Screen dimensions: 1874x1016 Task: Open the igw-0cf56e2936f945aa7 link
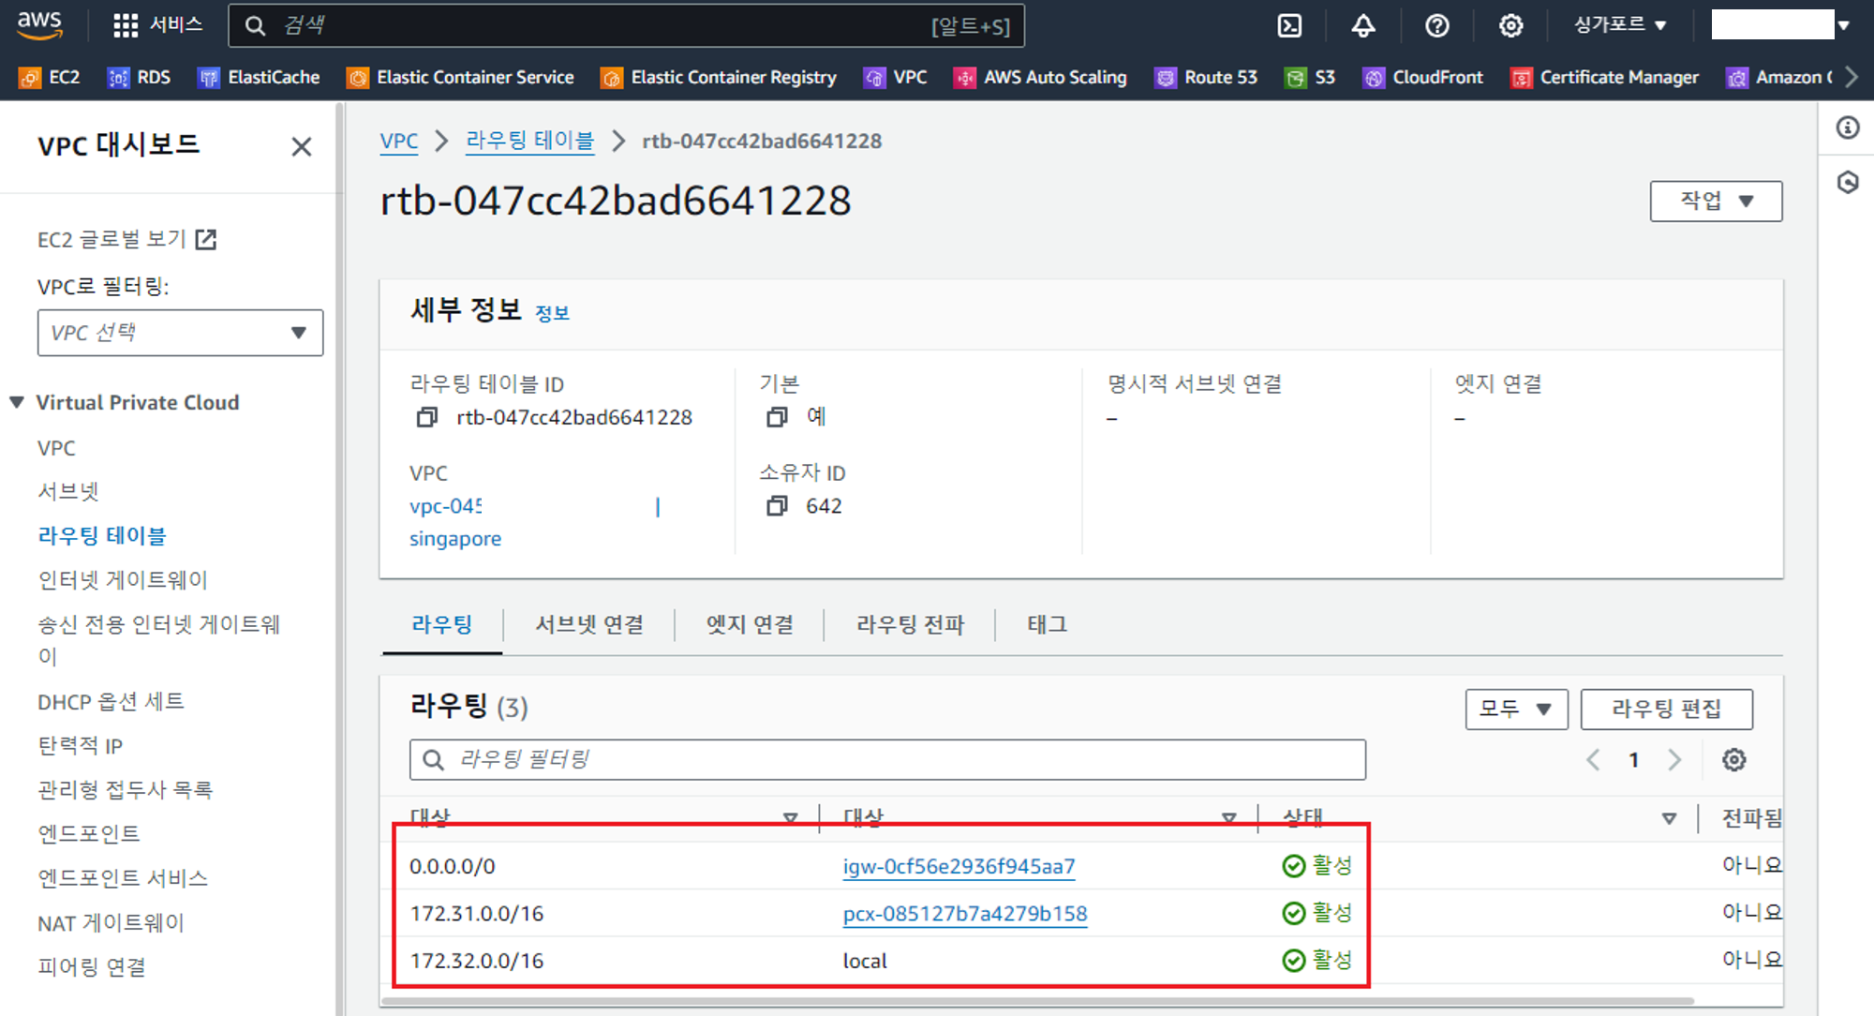[x=959, y=866]
